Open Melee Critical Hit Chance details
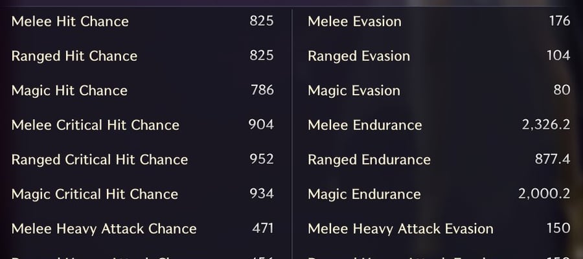583x259 pixels. point(143,125)
